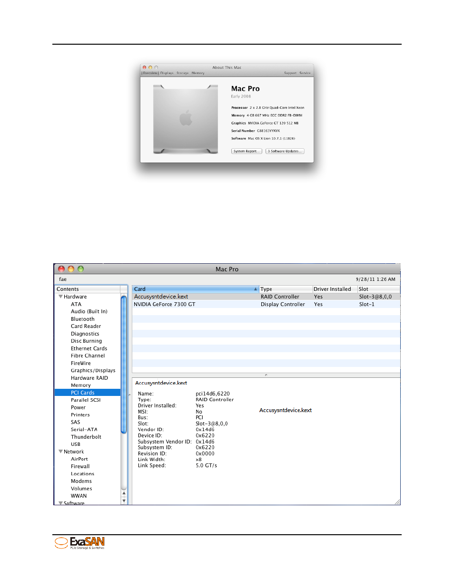Viewport: 454px width, 587px height.
Task: Sort by the Driver Installed column header
Action: pos(335,289)
